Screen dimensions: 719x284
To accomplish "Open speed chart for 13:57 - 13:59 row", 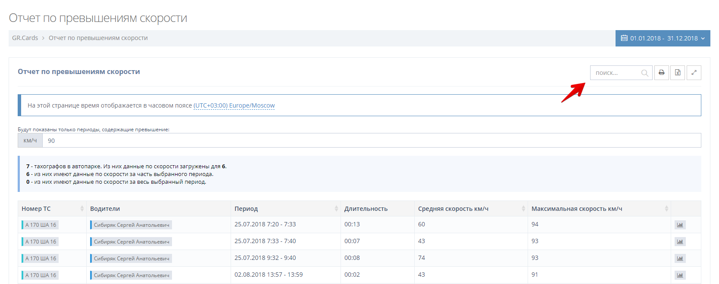I will pyautogui.click(x=680, y=275).
